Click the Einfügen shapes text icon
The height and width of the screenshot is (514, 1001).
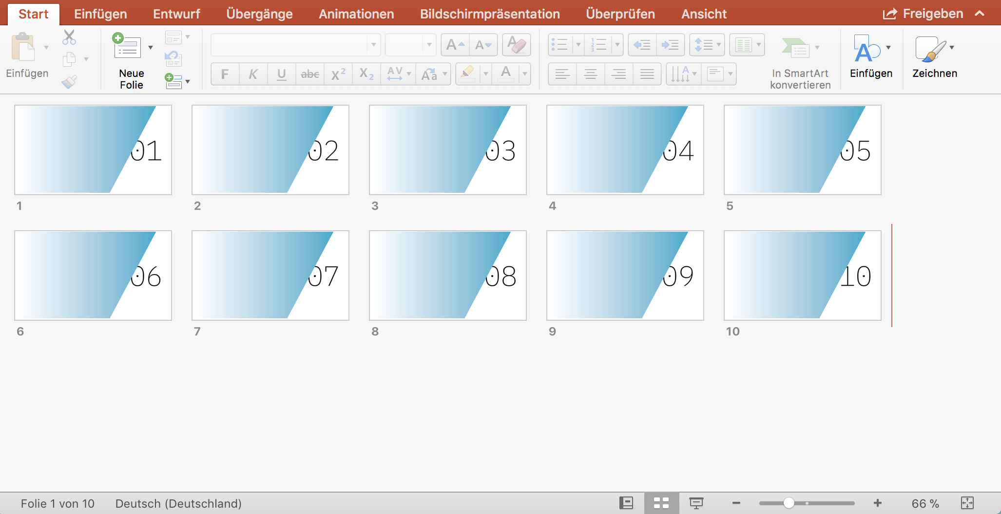pyautogui.click(x=866, y=49)
